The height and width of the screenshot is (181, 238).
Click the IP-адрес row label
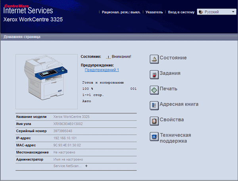(x=23, y=138)
